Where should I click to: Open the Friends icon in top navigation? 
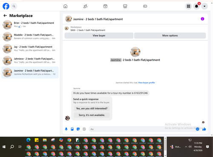pyautogui.click(x=85, y=6)
